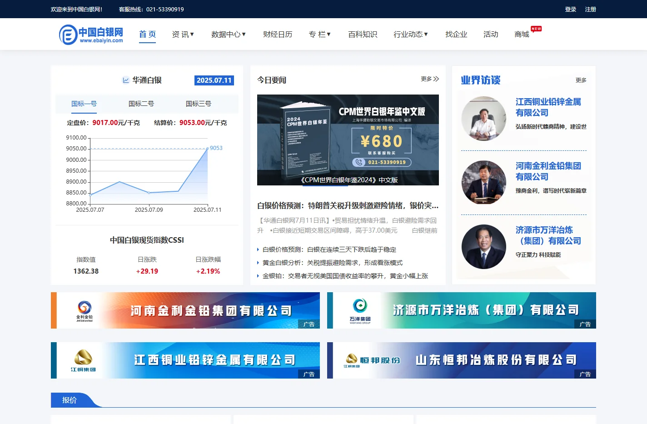Image resolution: width=647 pixels, height=424 pixels.
Task: Click the 结算价 9053.00元/千克 text
Action: (190, 123)
